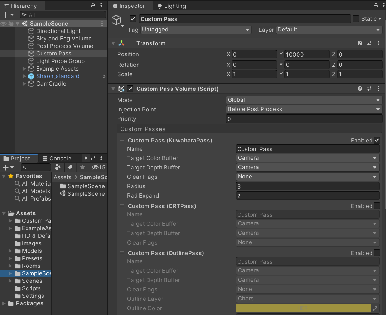Click the favorite search star icon
386x315 pixels.
pos(82,167)
